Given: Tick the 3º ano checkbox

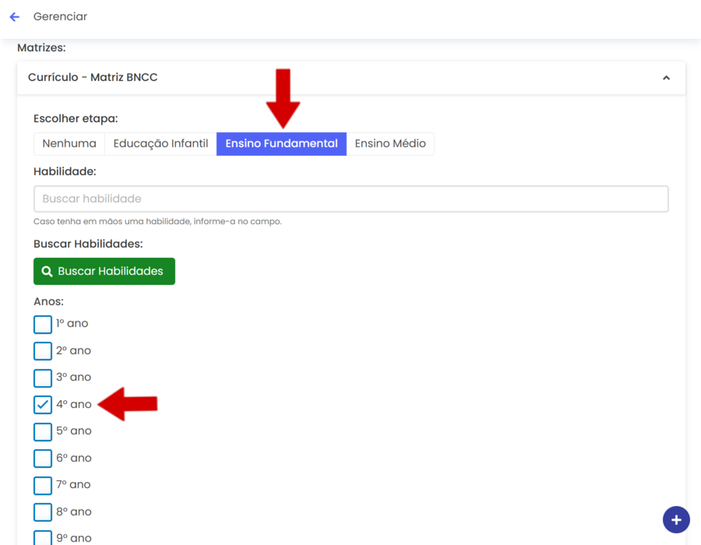Looking at the screenshot, I should click(x=43, y=378).
